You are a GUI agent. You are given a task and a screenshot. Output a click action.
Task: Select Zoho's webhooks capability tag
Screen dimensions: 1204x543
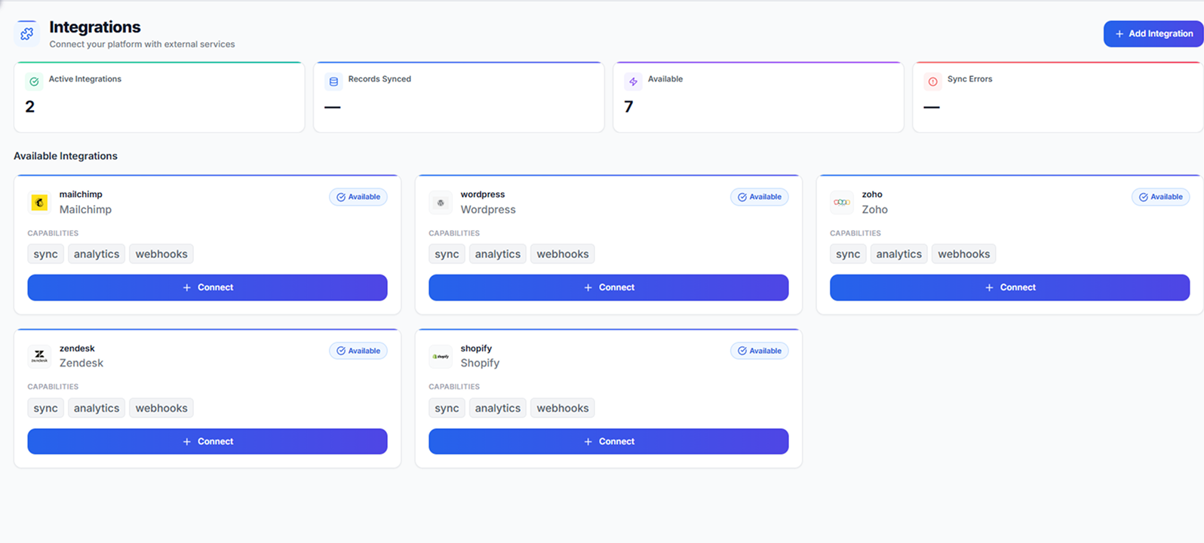[x=964, y=254]
